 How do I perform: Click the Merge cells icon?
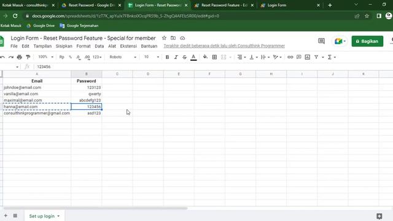224,57
